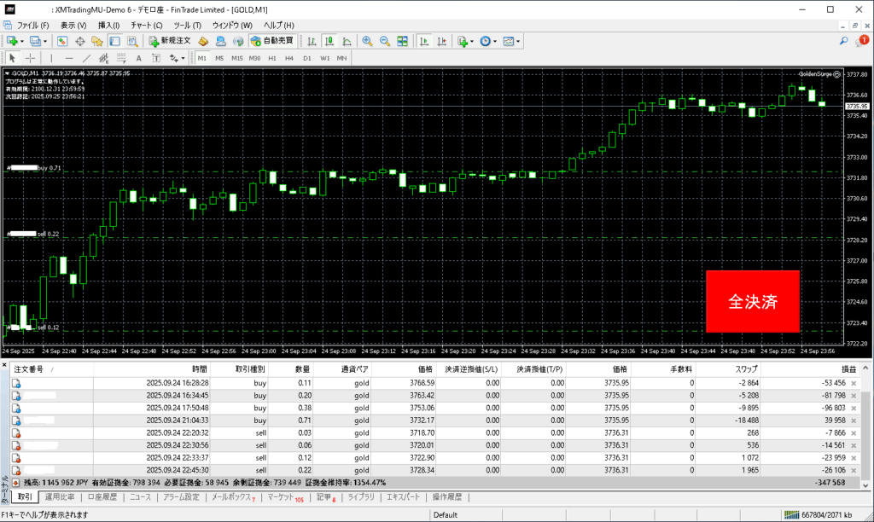Select the crosshair cursor tool
The width and height of the screenshot is (874, 522).
pyautogui.click(x=31, y=58)
